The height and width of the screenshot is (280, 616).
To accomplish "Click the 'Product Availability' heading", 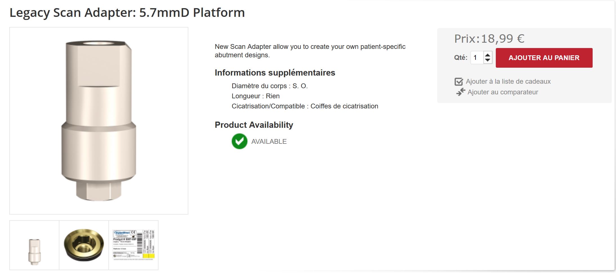I will [x=254, y=125].
